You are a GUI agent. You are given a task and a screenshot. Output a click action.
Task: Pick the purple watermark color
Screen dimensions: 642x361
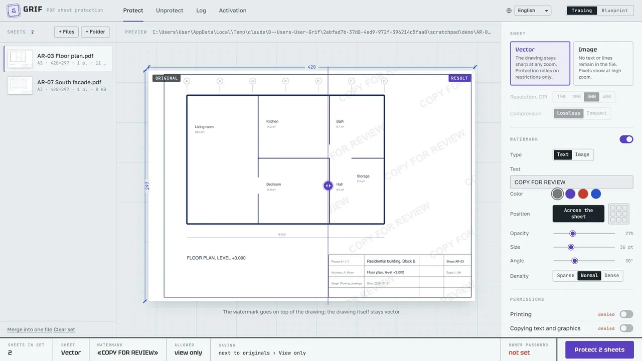(570, 194)
